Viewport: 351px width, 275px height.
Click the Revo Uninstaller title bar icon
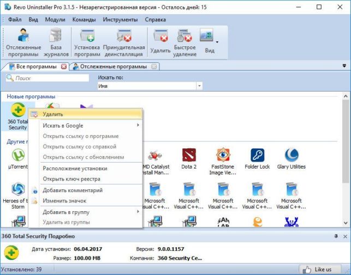(8, 7)
